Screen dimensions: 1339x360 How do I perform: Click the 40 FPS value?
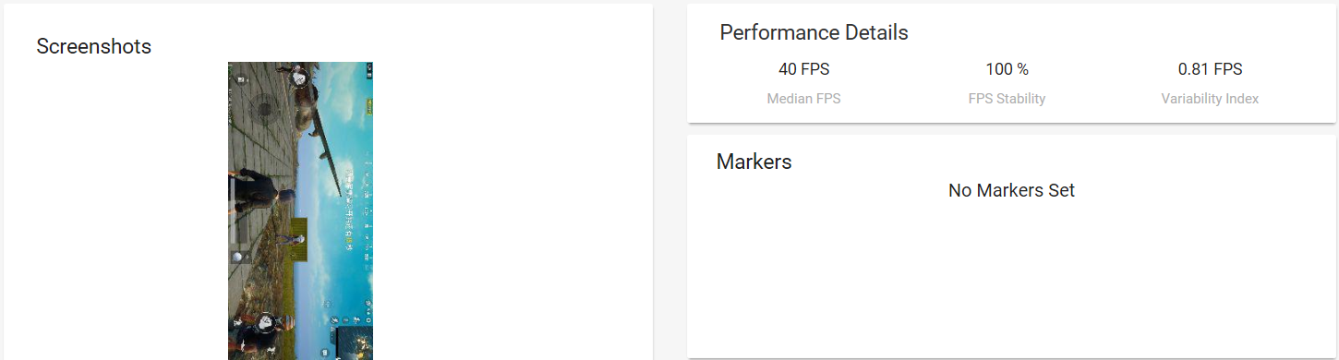[x=803, y=69]
